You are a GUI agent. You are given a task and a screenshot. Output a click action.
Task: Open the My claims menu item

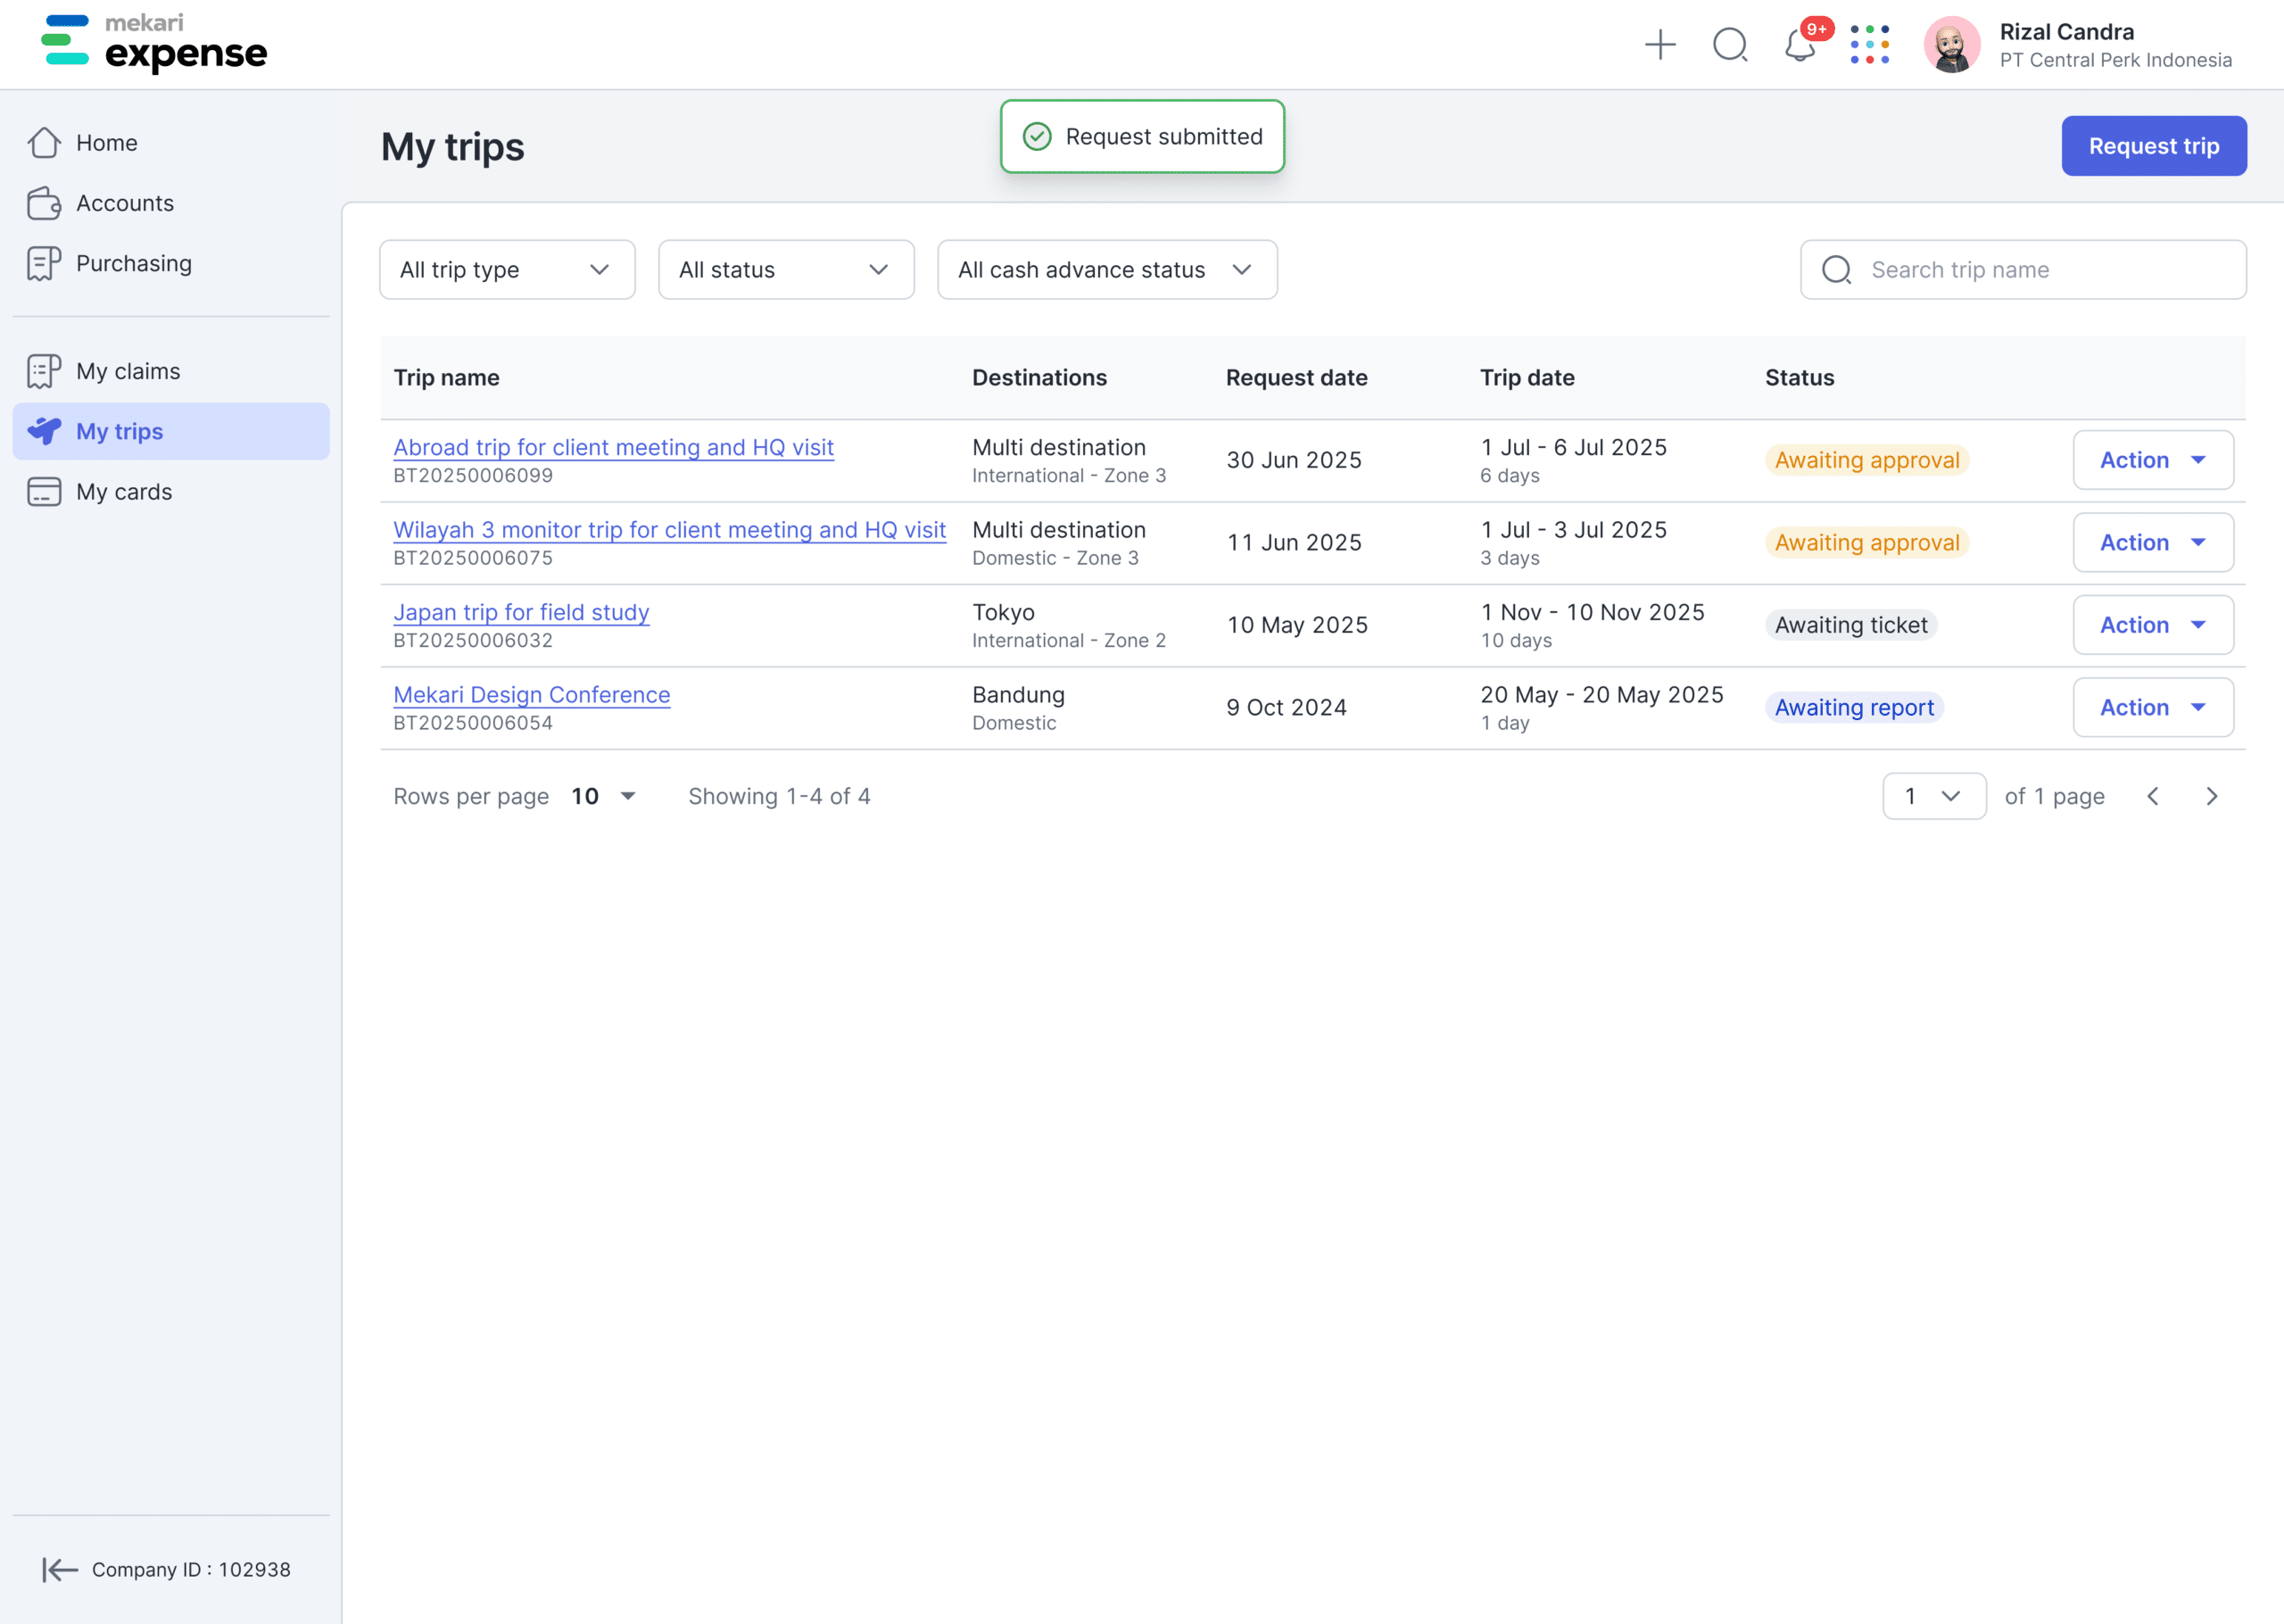[128, 372]
